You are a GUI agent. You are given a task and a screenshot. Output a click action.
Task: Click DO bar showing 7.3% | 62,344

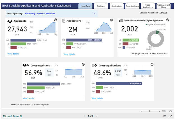pyautogui.click(x=98, y=92)
